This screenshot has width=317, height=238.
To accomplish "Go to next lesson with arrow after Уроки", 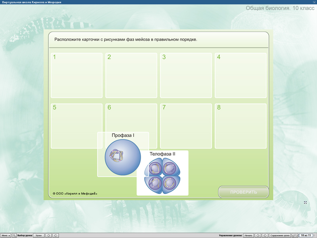I will (55, 235).
